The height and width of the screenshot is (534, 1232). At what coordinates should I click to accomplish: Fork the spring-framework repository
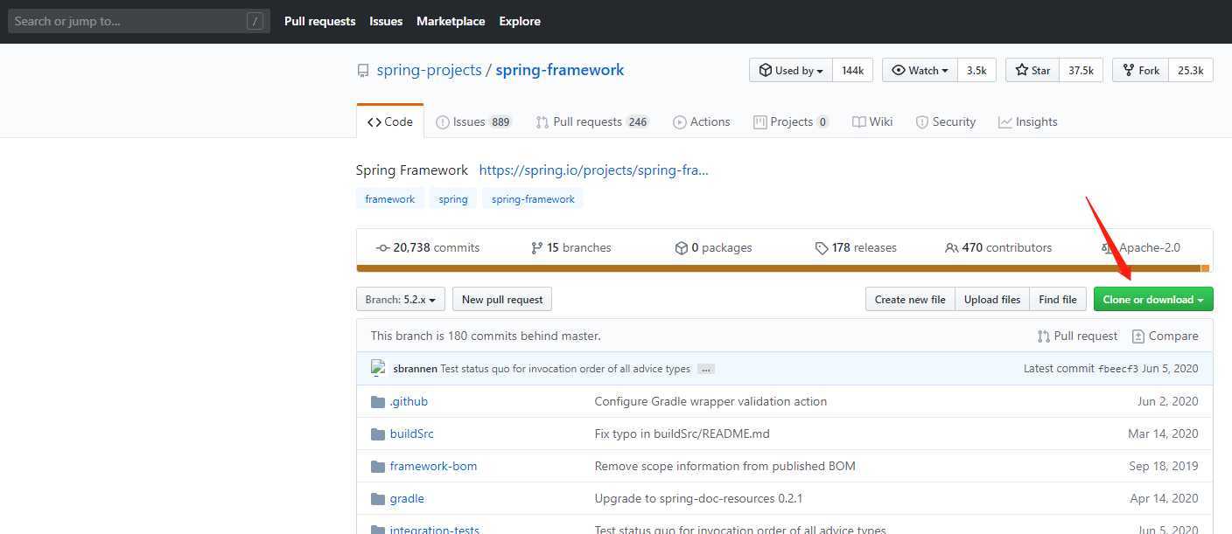[x=1140, y=71]
